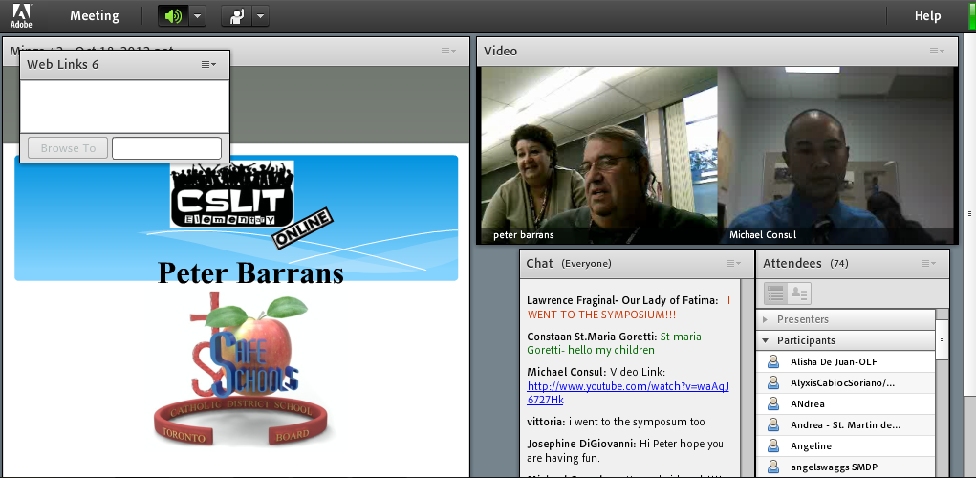
Task: Collapse the Participants group
Action: pos(766,340)
